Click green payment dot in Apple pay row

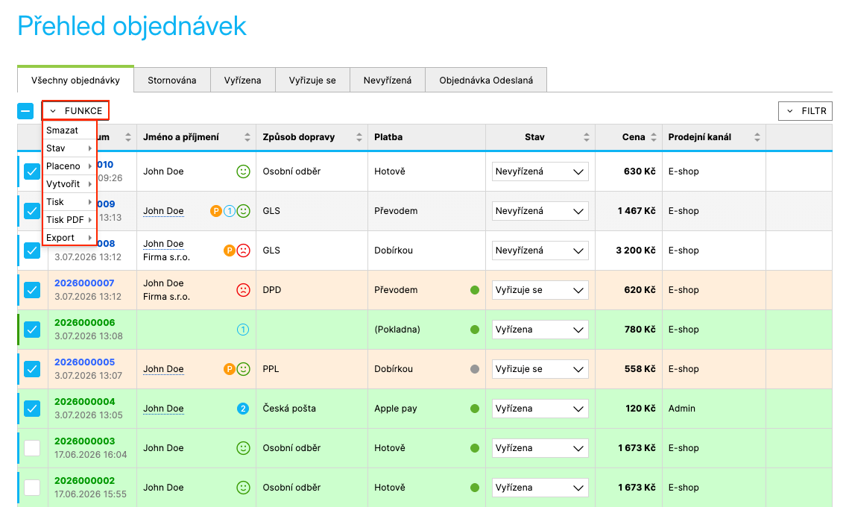475,409
